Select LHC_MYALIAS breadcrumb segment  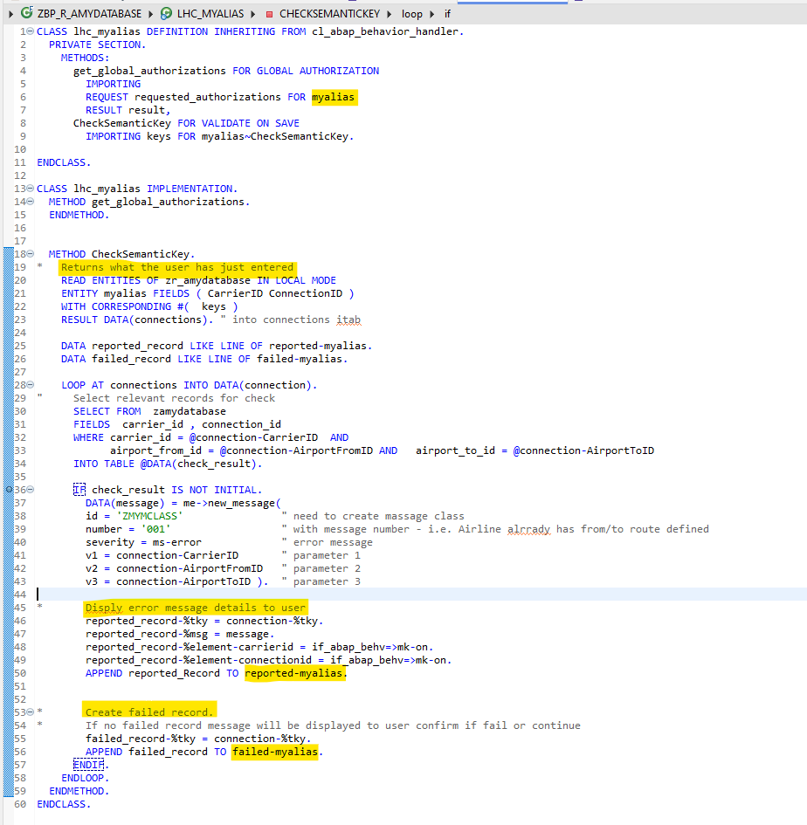click(x=210, y=14)
